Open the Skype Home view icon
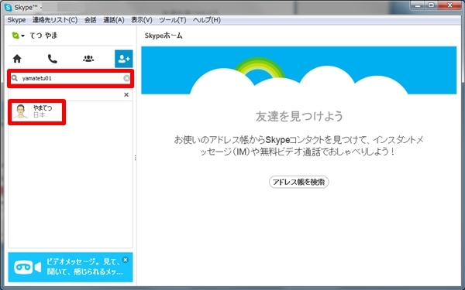 17,59
